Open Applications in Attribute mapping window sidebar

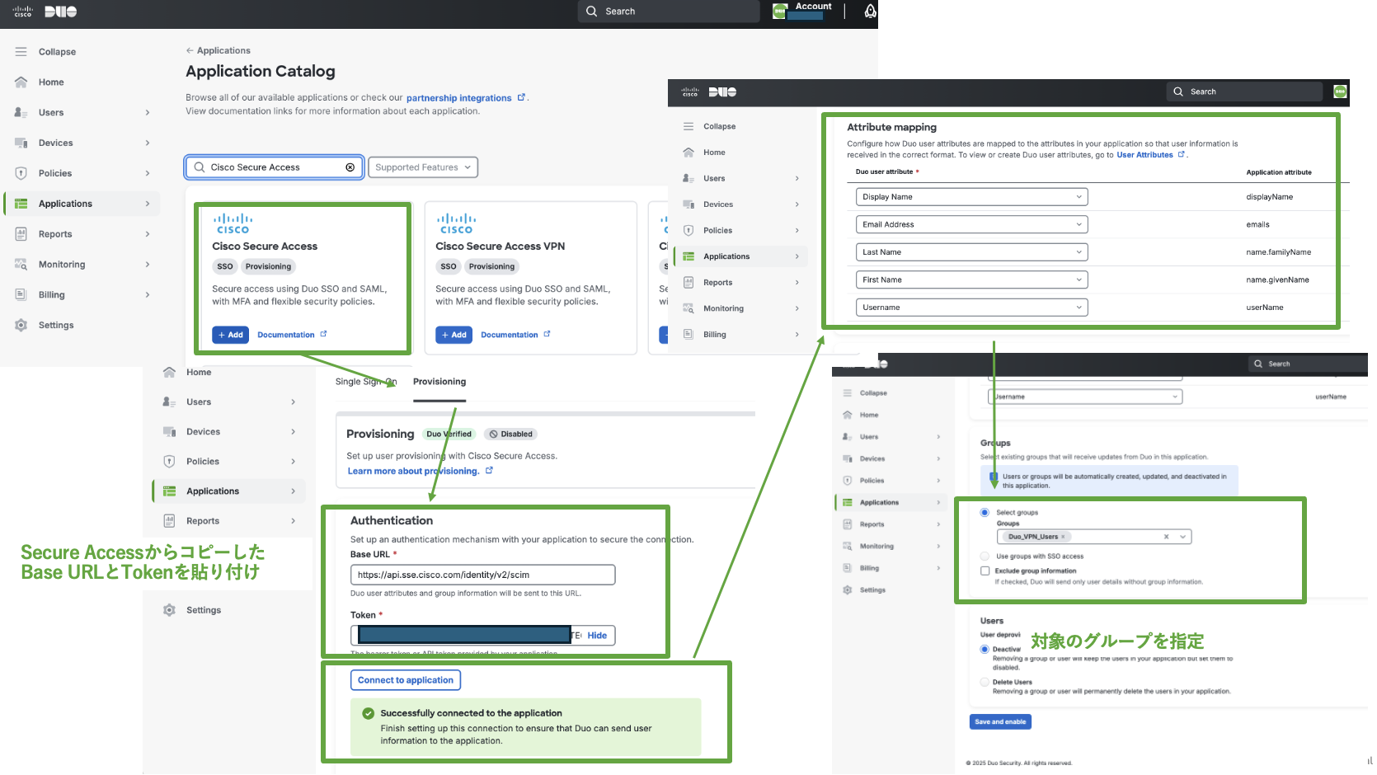pos(740,256)
